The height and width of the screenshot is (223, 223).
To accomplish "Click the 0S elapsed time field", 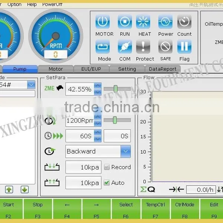I will (x=117, y=136).
